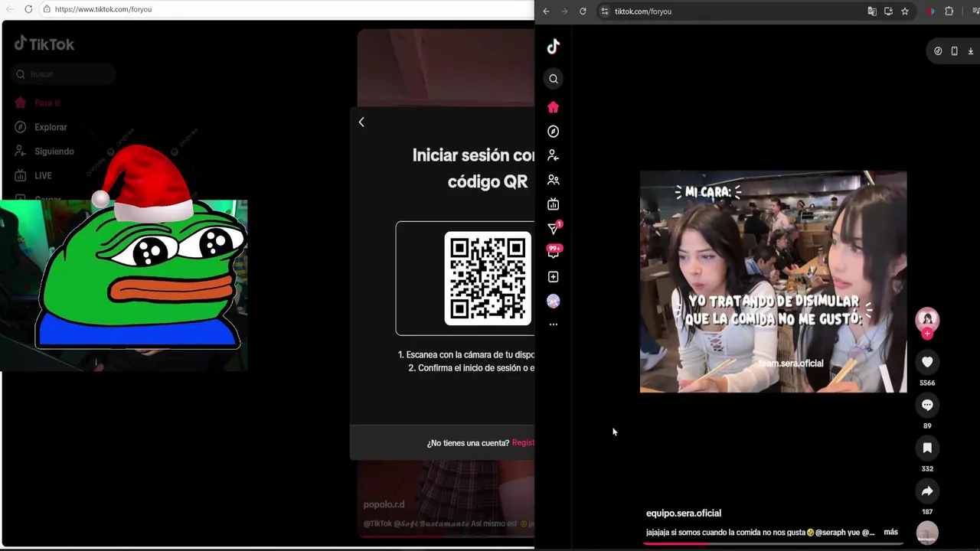The image size is (980, 551).
Task: Click the phone app icon in floating toolbar
Action: point(954,51)
